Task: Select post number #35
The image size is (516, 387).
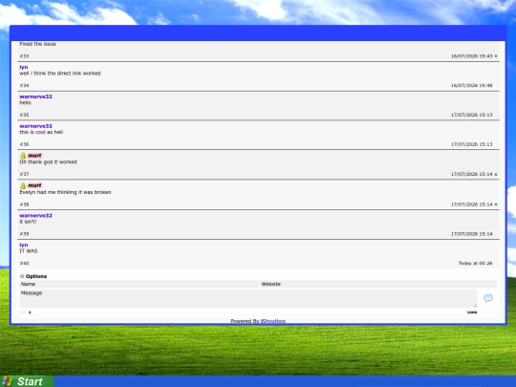Action: pyautogui.click(x=24, y=115)
